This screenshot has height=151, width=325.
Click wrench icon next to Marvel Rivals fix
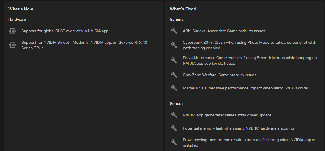point(174,88)
